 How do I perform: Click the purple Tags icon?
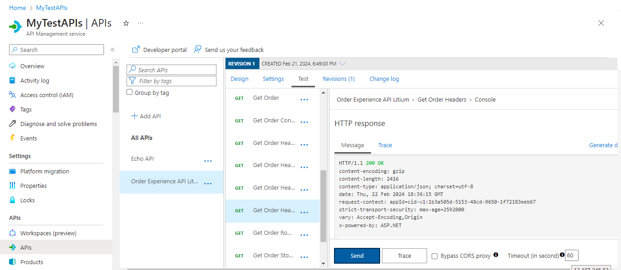click(13, 109)
